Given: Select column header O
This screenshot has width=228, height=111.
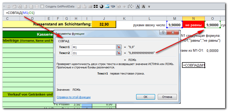Looking at the screenshot, I should click(213, 18).
